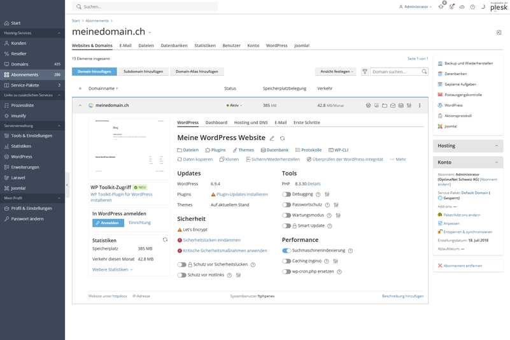Screen dimensions: 510x340
Task: Click help icon next to Suchmaschinenindexierung
Action: click(x=350, y=251)
